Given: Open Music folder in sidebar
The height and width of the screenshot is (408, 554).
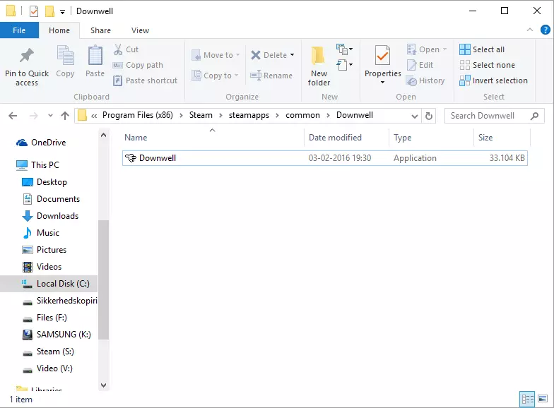Looking at the screenshot, I should tap(41, 233).
